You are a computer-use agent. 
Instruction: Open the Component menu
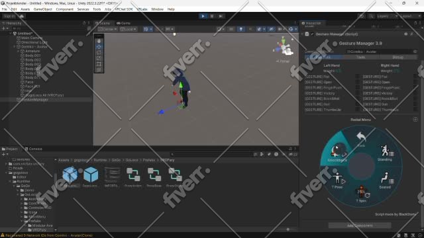pyautogui.click(x=65, y=9)
